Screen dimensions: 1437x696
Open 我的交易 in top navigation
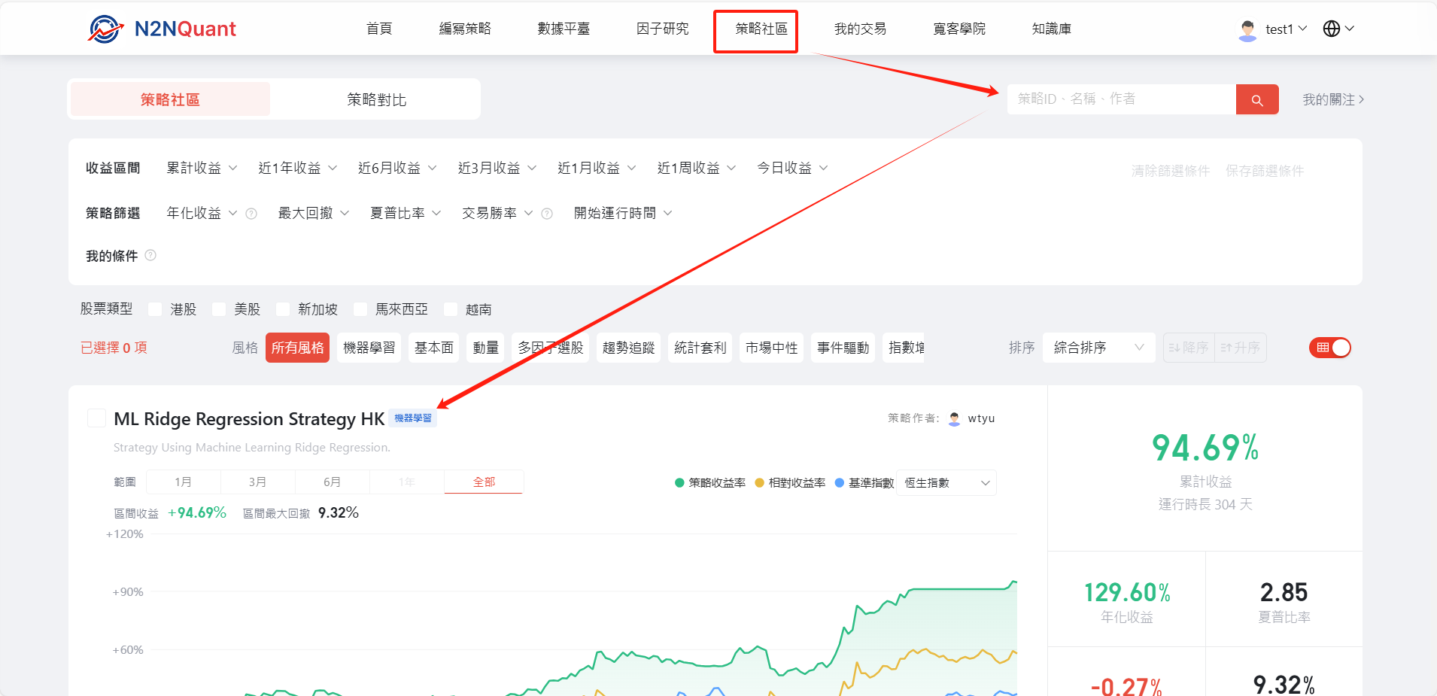pyautogui.click(x=860, y=29)
